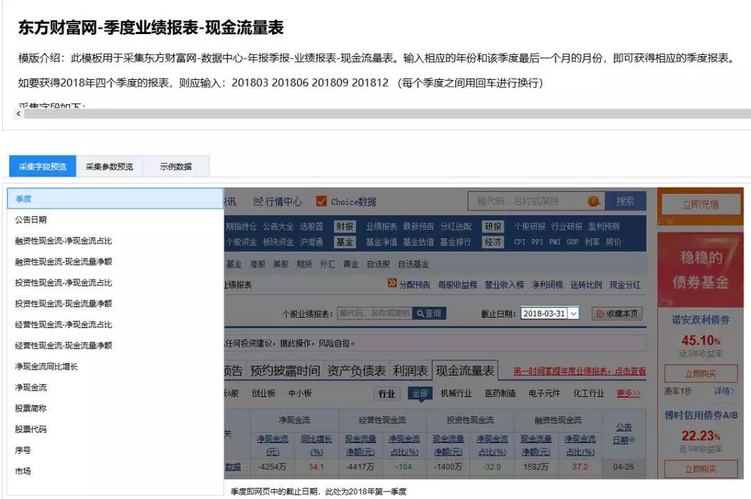Sort by 同比增长(%) column header
The height and width of the screenshot is (499, 751).
[x=316, y=445]
